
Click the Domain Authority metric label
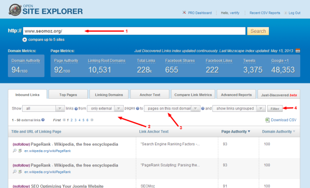click(x=26, y=60)
